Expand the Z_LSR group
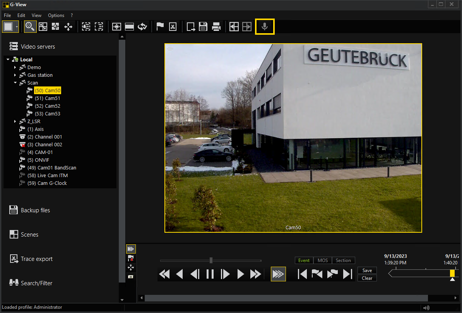 tap(15, 122)
